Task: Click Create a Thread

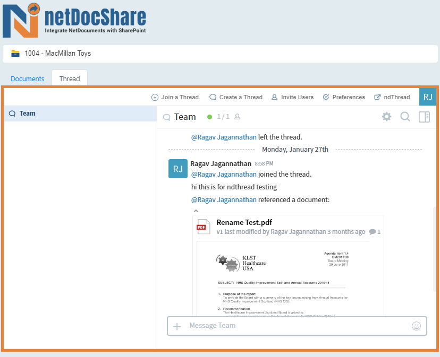Action: click(x=236, y=97)
